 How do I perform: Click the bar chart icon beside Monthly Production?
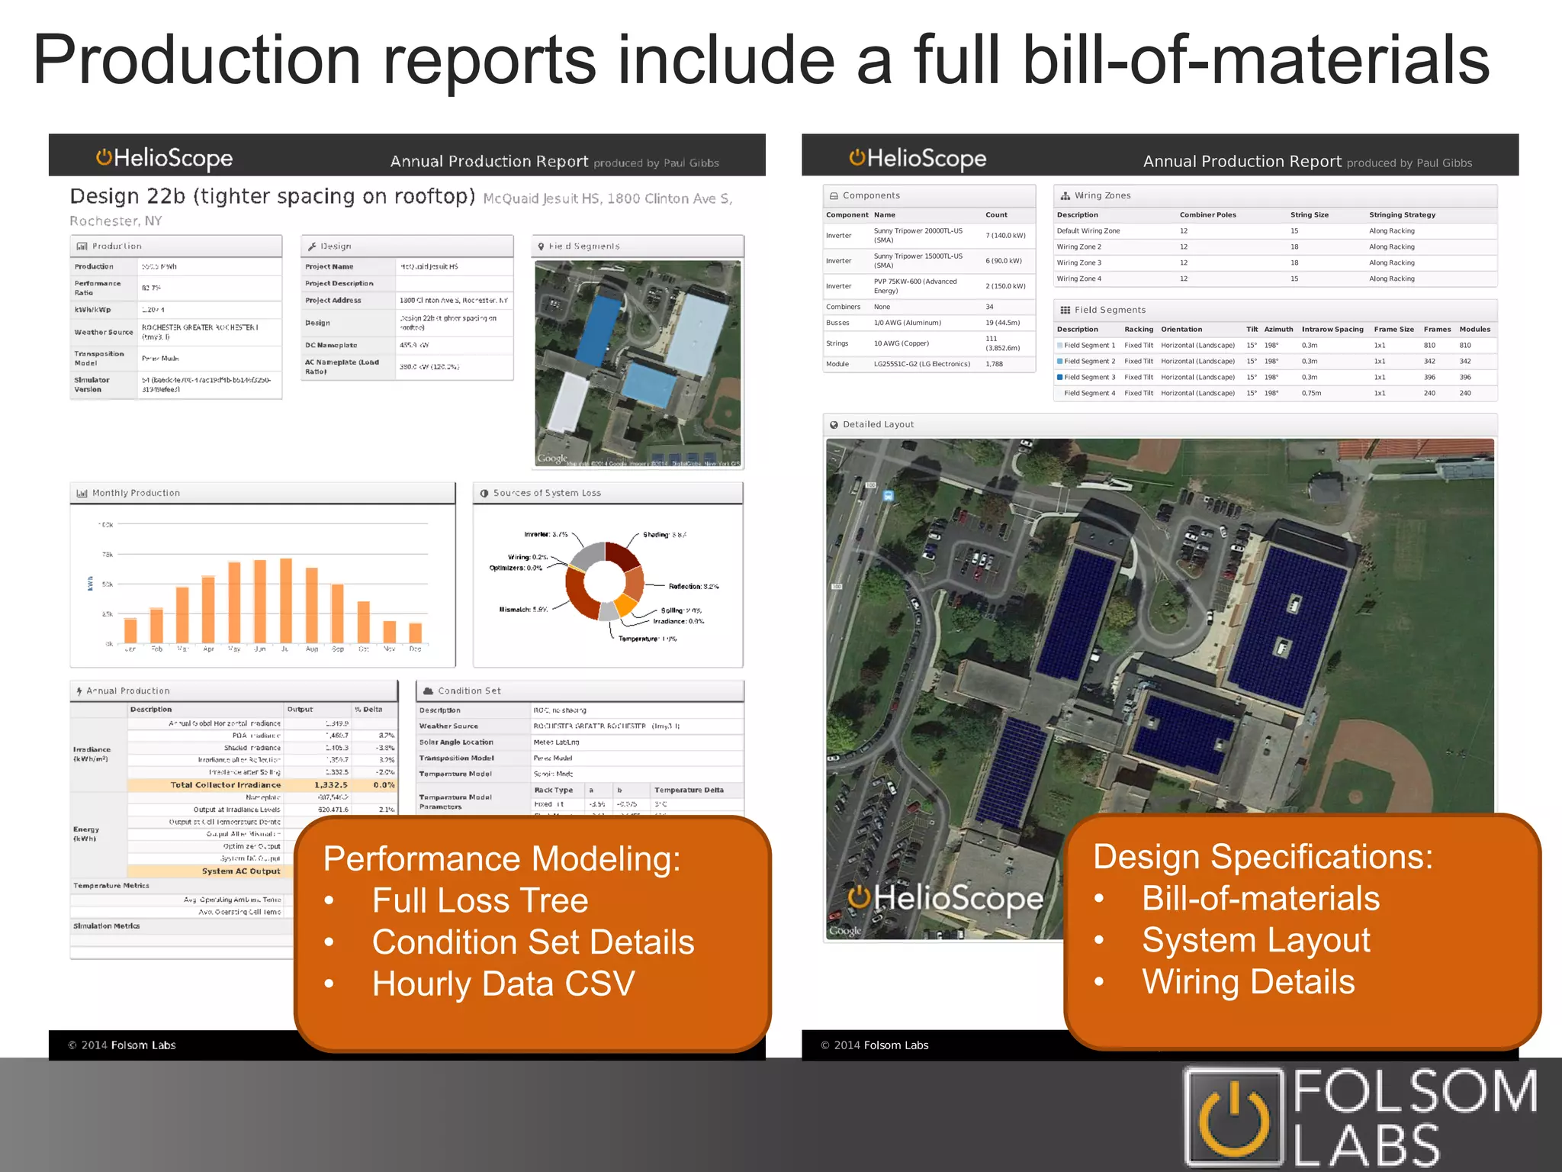click(x=82, y=494)
